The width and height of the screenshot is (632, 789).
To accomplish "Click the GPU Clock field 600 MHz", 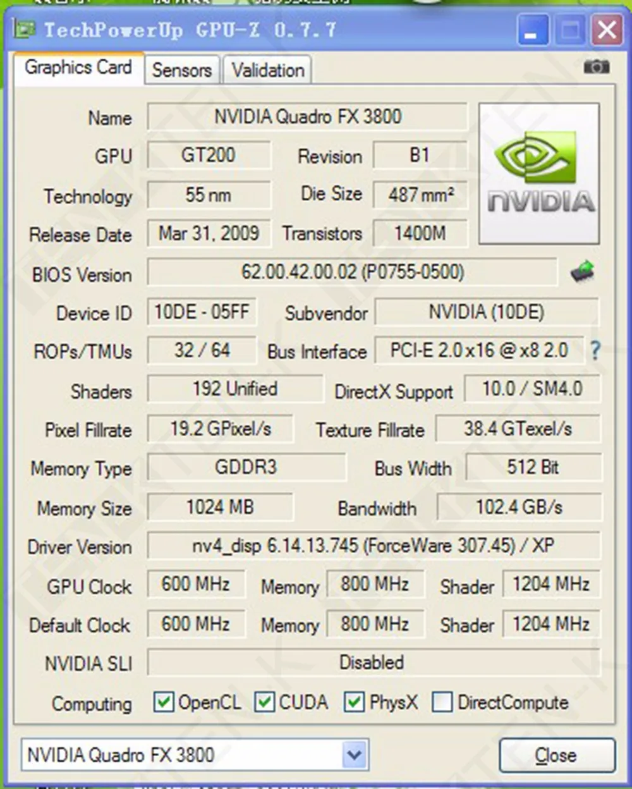I will pyautogui.click(x=196, y=584).
